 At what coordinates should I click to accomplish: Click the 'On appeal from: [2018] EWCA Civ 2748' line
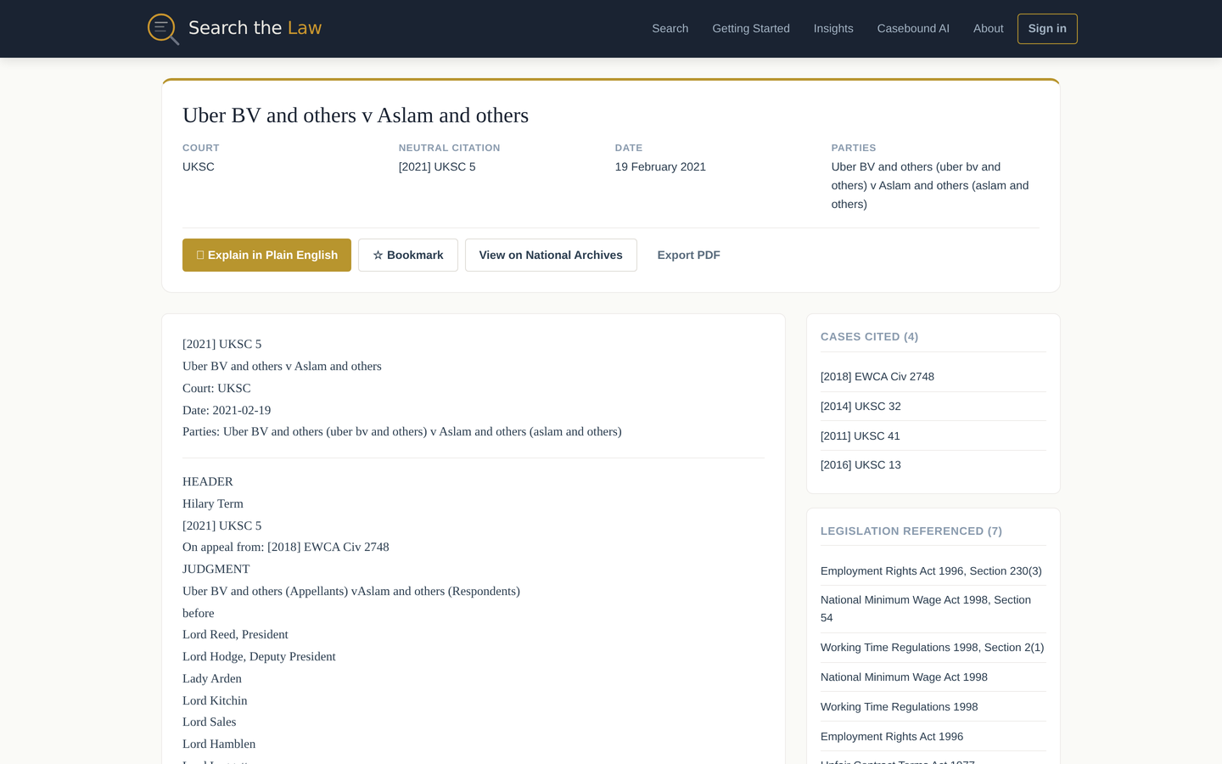tap(285, 548)
